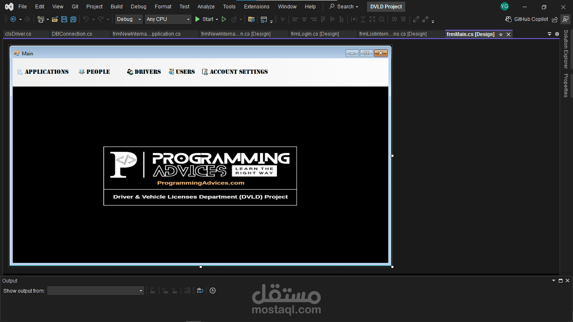This screenshot has height=322, width=573.
Task: Open the Debug menu
Action: (138, 7)
